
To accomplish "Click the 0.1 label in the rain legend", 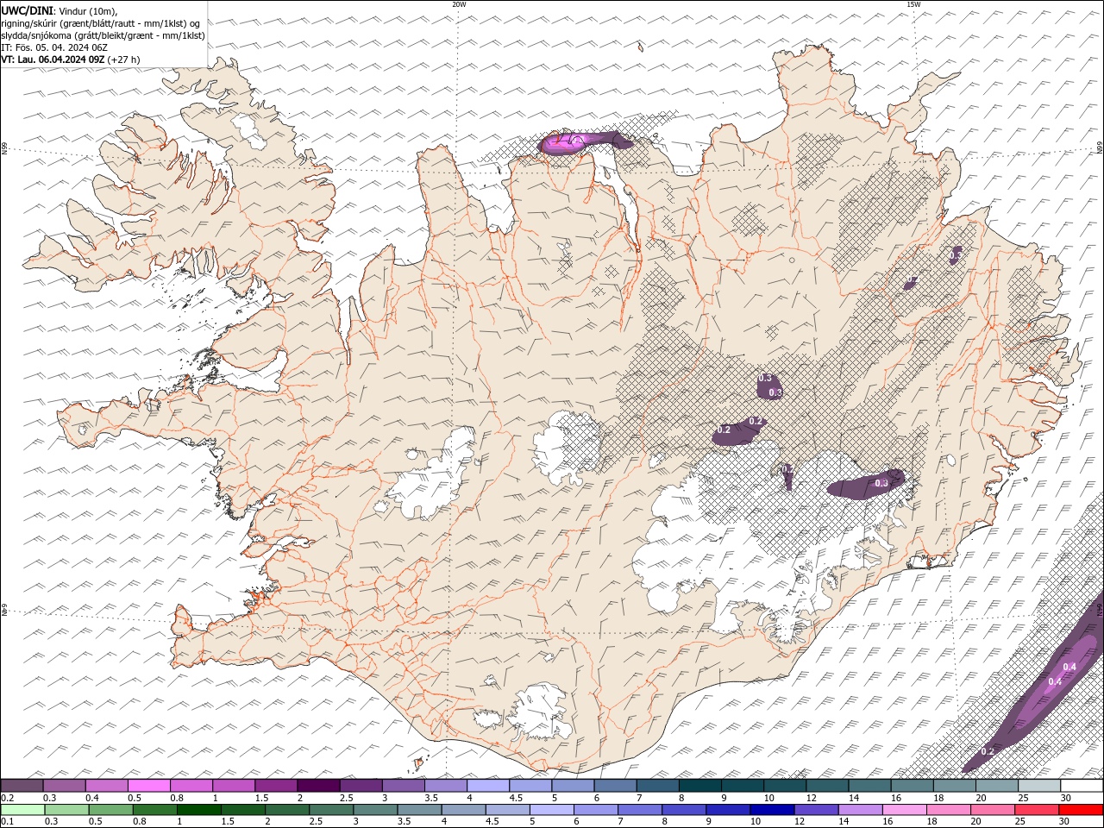I will tap(6, 822).
